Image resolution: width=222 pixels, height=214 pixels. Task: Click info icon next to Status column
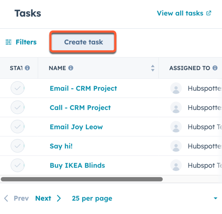click(x=27, y=68)
